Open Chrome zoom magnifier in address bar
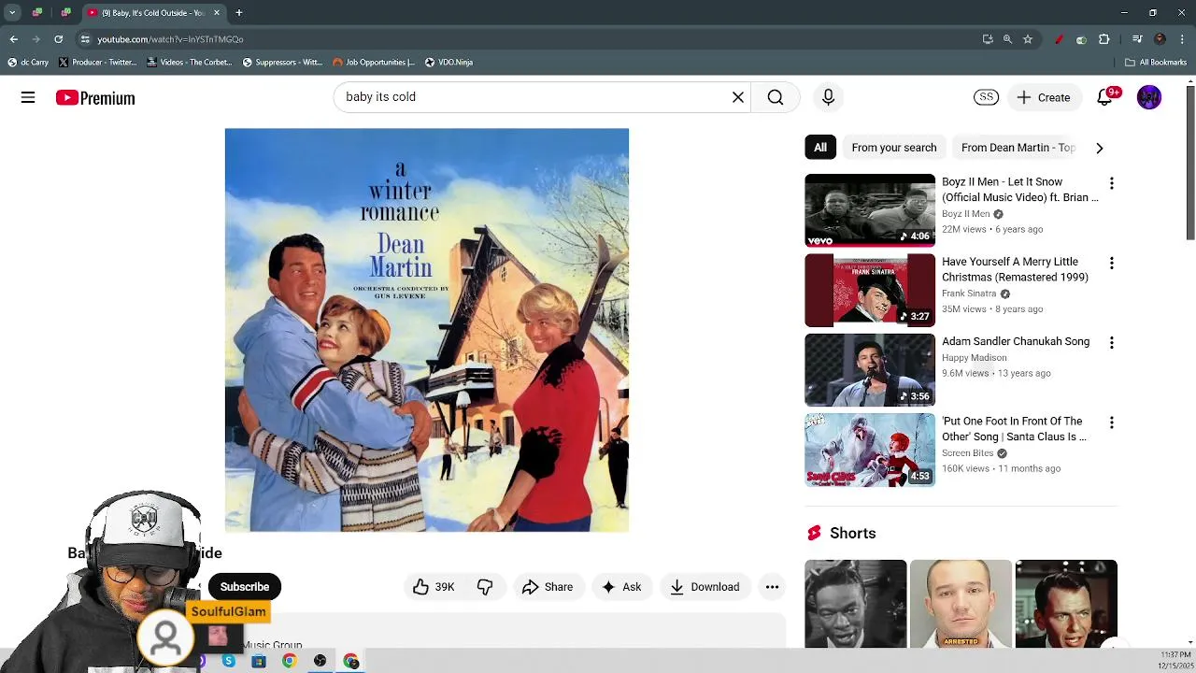The height and width of the screenshot is (673, 1196). [x=1007, y=39]
